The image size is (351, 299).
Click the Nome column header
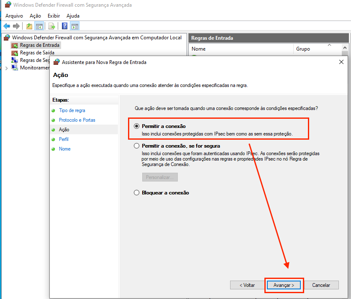coord(241,49)
